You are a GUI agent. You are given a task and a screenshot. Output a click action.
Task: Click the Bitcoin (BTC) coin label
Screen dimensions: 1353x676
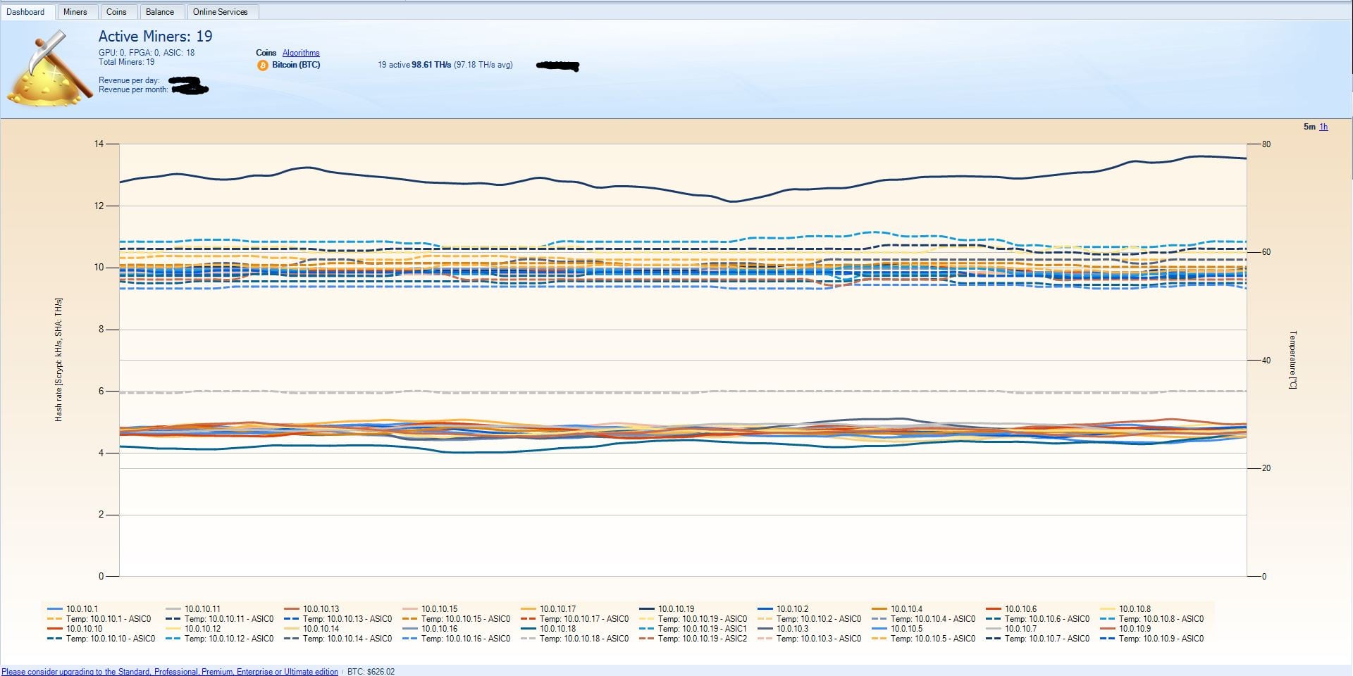[x=296, y=65]
